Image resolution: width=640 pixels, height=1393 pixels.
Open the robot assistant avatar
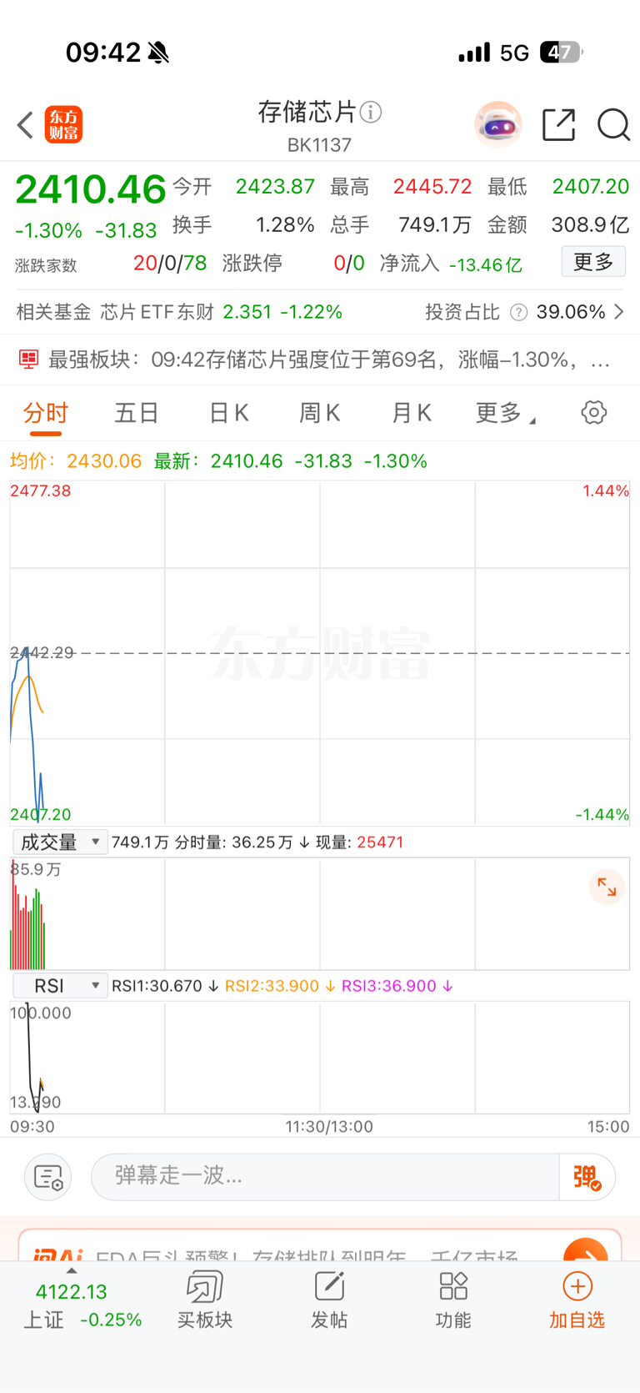point(498,125)
